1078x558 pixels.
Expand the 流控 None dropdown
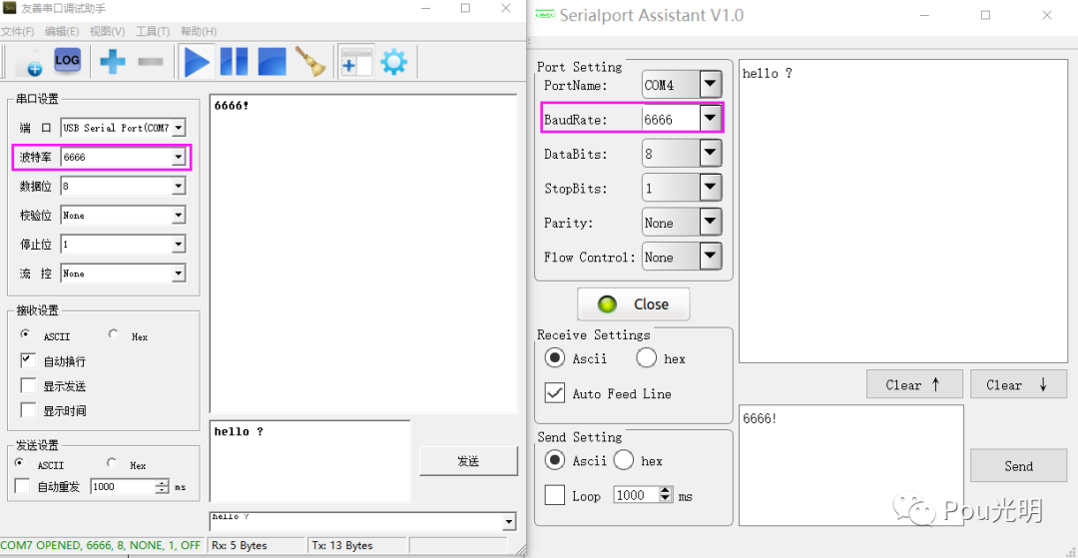pos(178,274)
